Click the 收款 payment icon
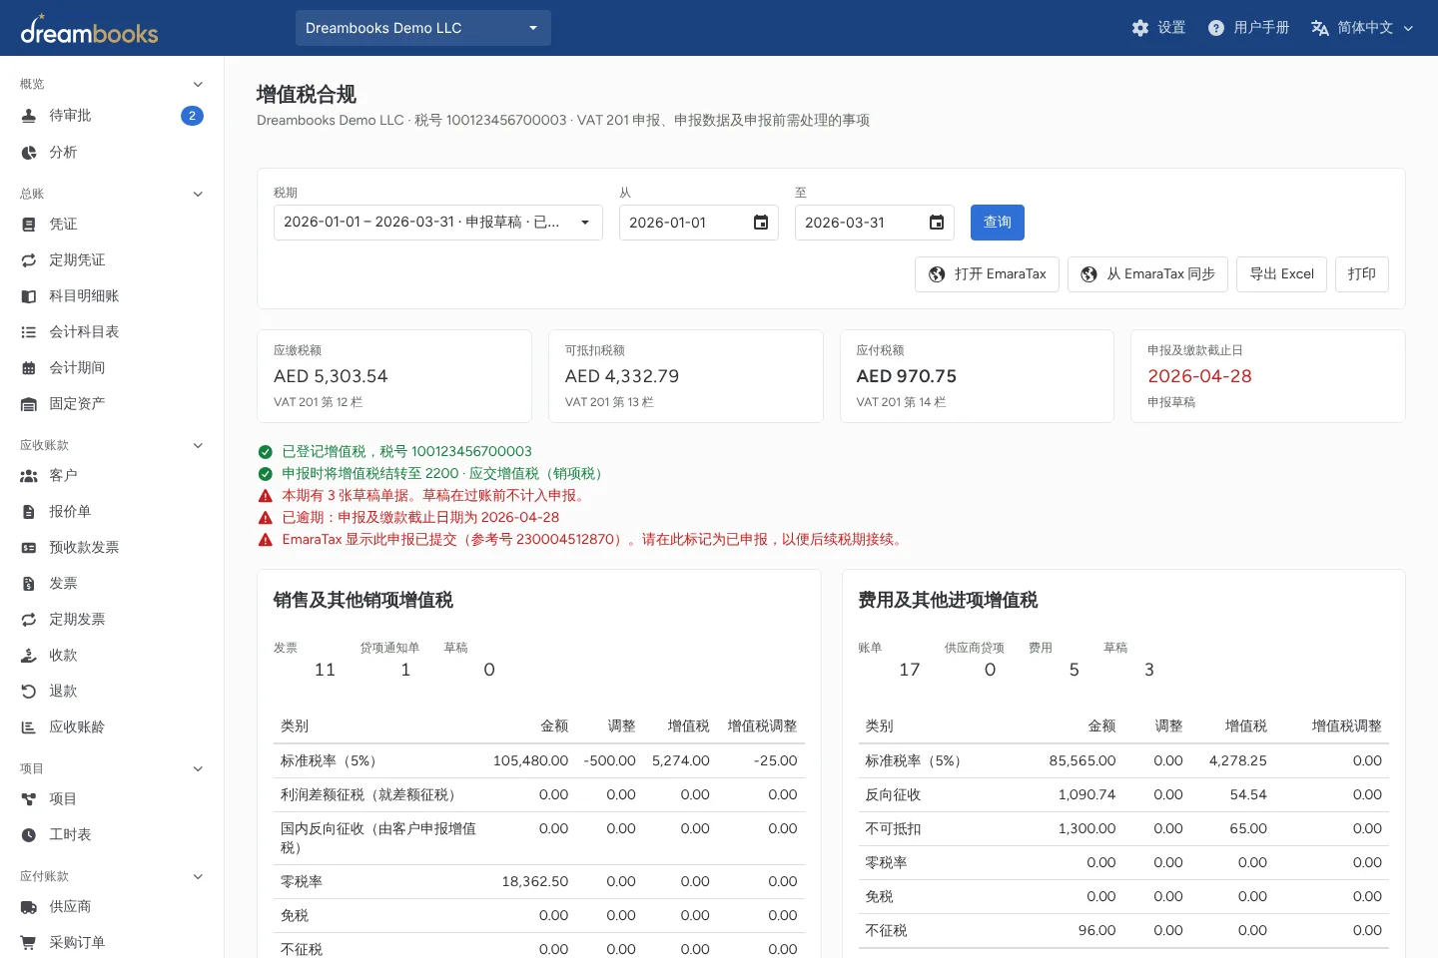The height and width of the screenshot is (958, 1438). pos(29,656)
